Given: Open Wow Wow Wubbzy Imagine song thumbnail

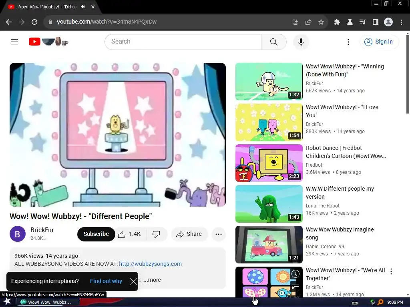Looking at the screenshot, I should (269, 245).
